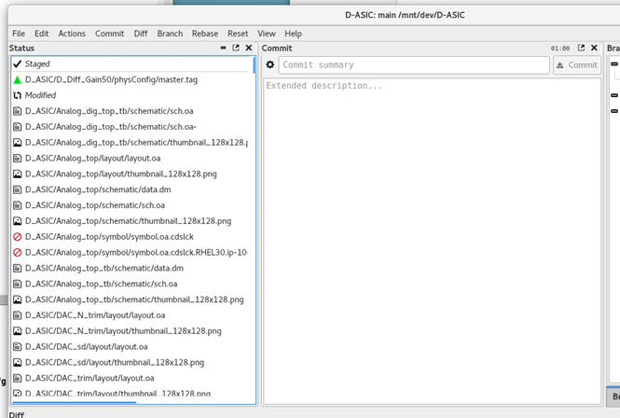Close the Commit panel
This screenshot has height=418, width=620.
click(595, 48)
